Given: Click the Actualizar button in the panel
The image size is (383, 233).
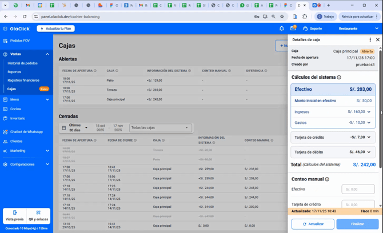Looking at the screenshot, I should [313, 224].
